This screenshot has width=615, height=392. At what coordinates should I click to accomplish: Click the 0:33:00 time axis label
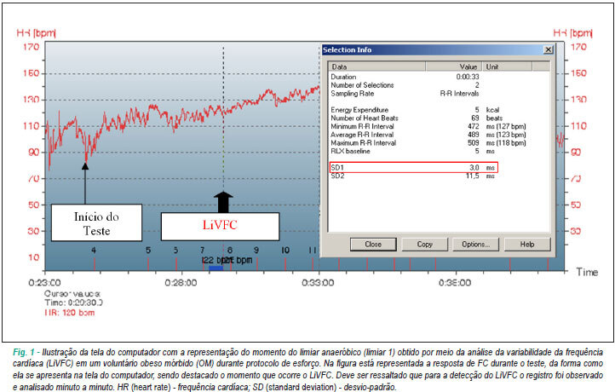[318, 283]
